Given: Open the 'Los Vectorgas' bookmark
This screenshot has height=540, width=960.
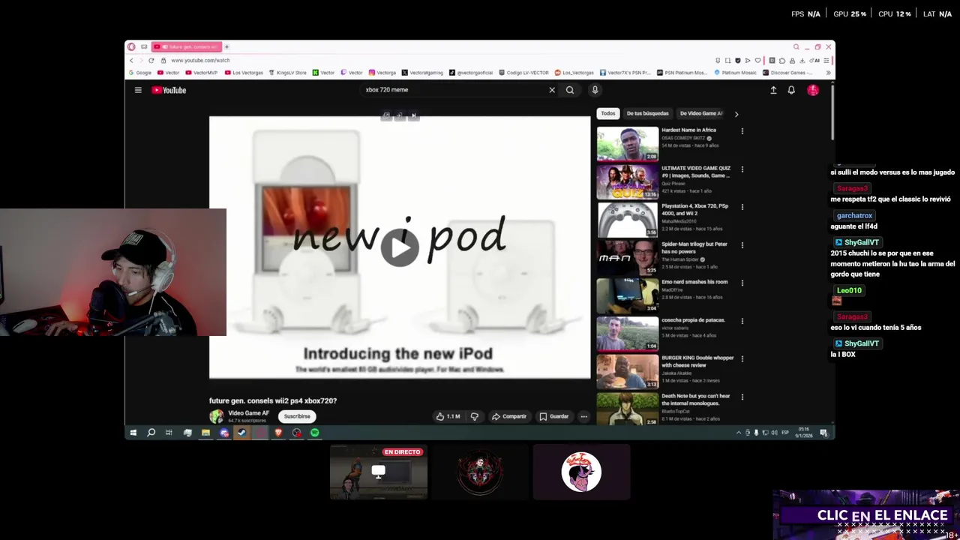Looking at the screenshot, I should 244,73.
